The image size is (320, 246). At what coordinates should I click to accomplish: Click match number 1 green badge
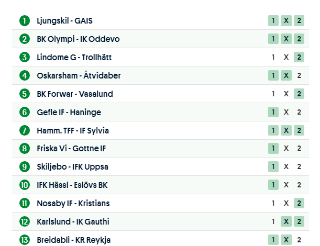click(x=24, y=21)
